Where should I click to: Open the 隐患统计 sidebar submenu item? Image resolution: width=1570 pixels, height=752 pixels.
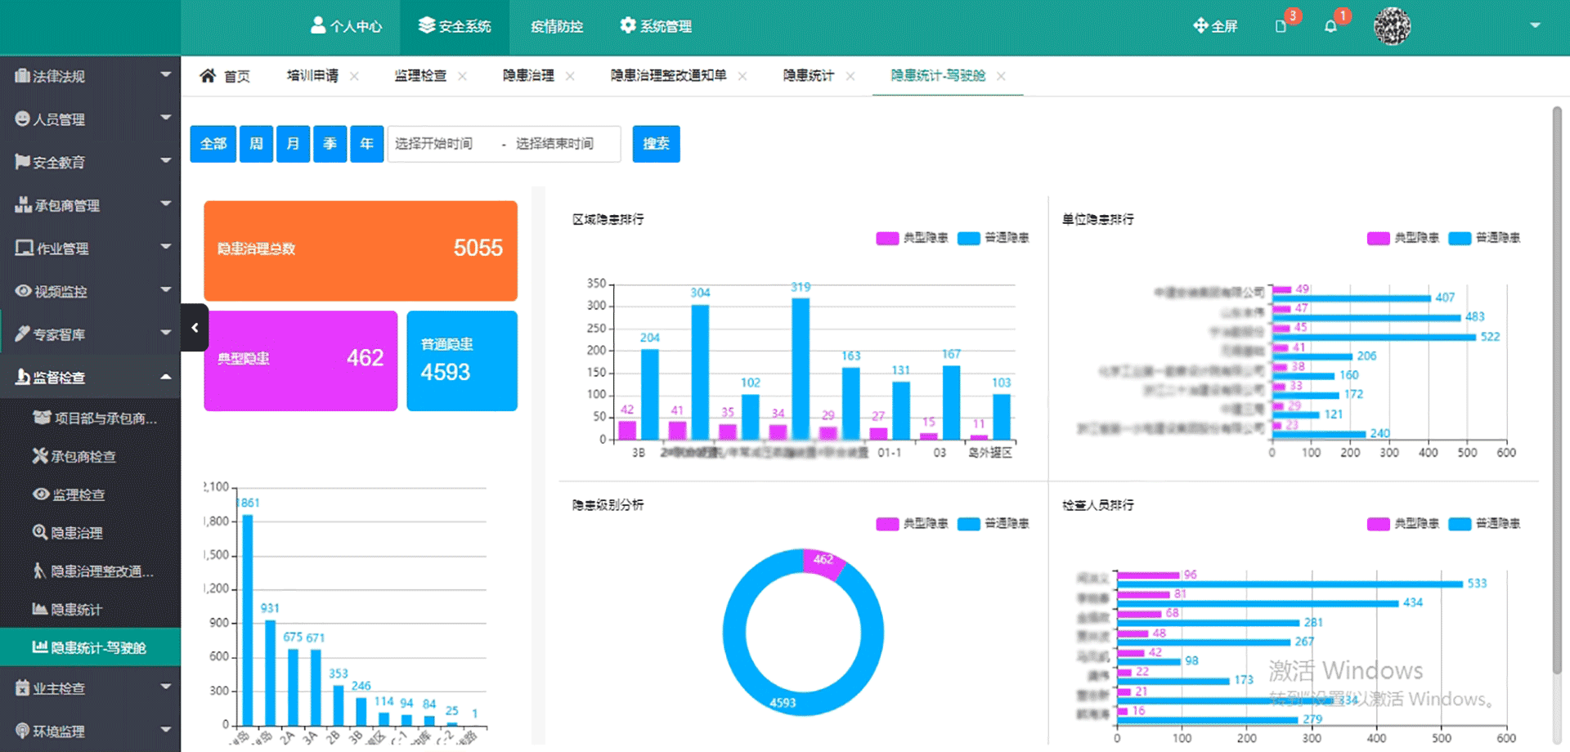coord(90,610)
